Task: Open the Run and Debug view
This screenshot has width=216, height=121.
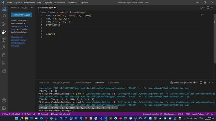Action: click(4, 32)
